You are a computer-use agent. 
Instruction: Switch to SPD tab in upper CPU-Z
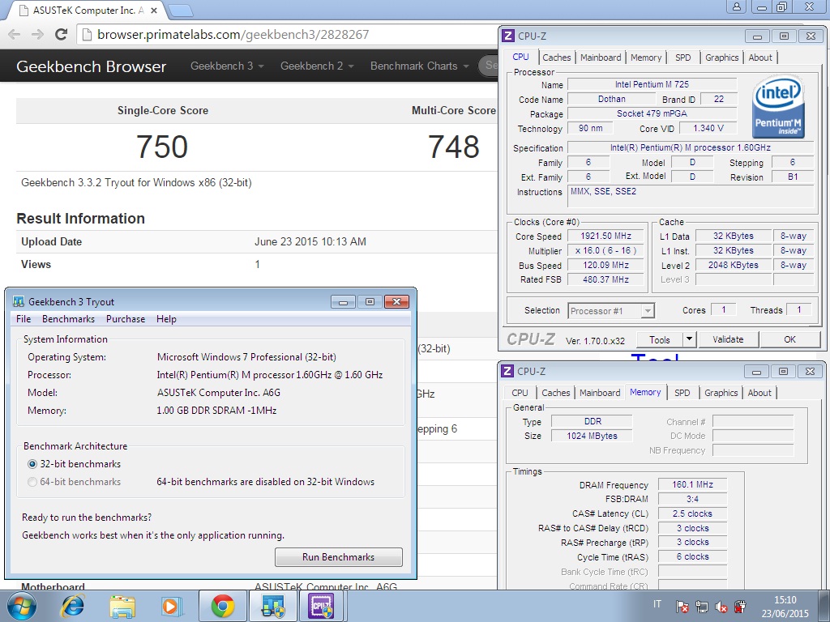click(682, 58)
